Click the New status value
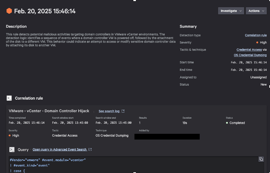 (x=264, y=85)
